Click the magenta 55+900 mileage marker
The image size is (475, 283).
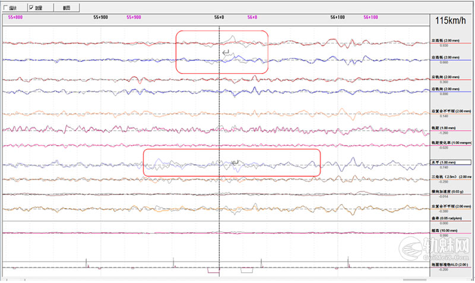[134, 17]
